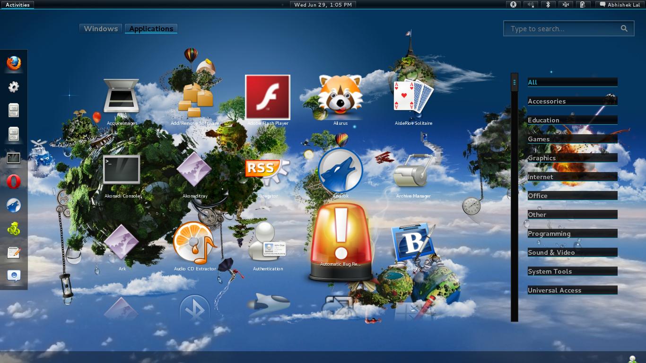
Task: Open the accessibility menu in top panel
Action: [x=513, y=5]
